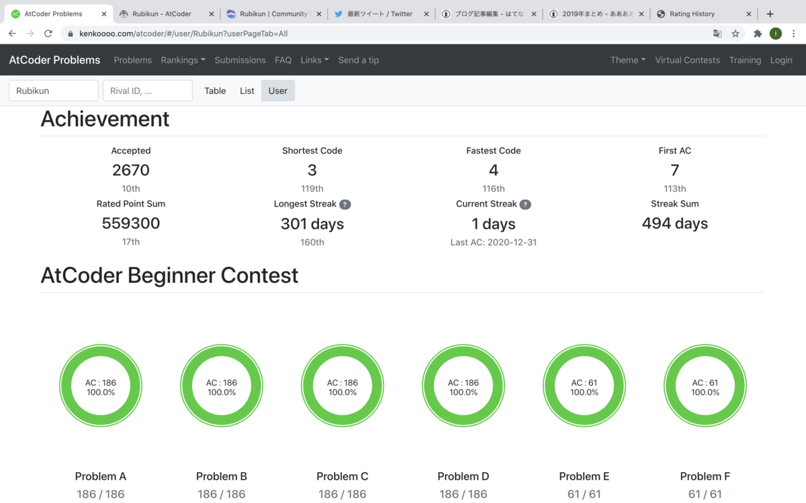Image resolution: width=806 pixels, height=503 pixels.
Task: Click the Problem B progress ring
Action: (222, 386)
